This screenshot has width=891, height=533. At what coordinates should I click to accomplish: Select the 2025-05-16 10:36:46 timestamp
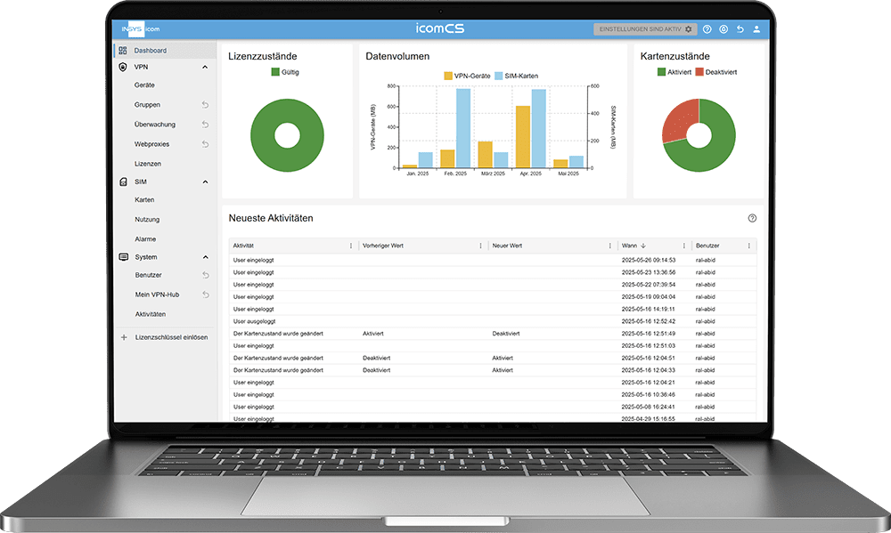click(649, 394)
